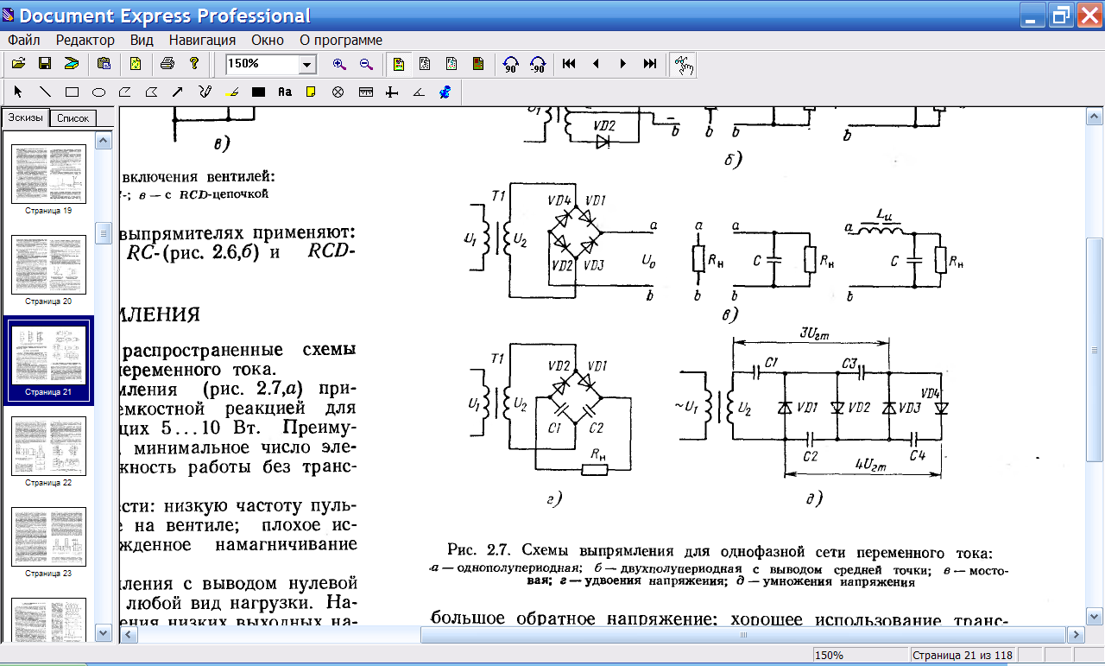Toggle the highlighted yellow page view mode
This screenshot has height=666, width=1105.
point(398,64)
